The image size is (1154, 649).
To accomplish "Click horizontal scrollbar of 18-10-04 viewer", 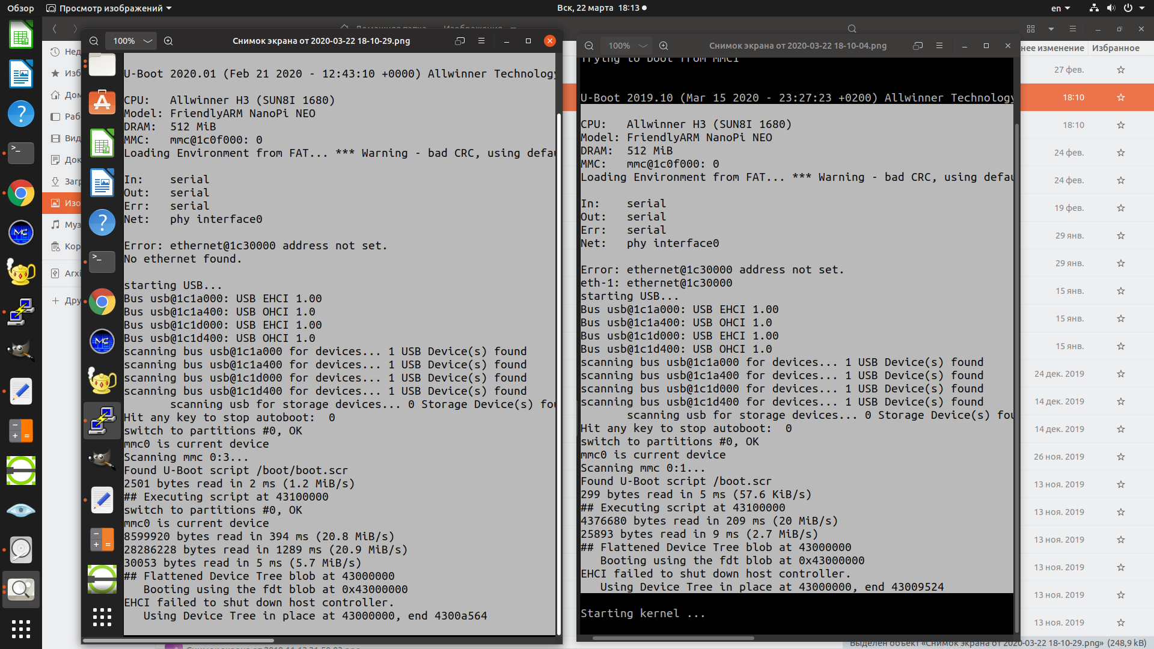I will (673, 638).
